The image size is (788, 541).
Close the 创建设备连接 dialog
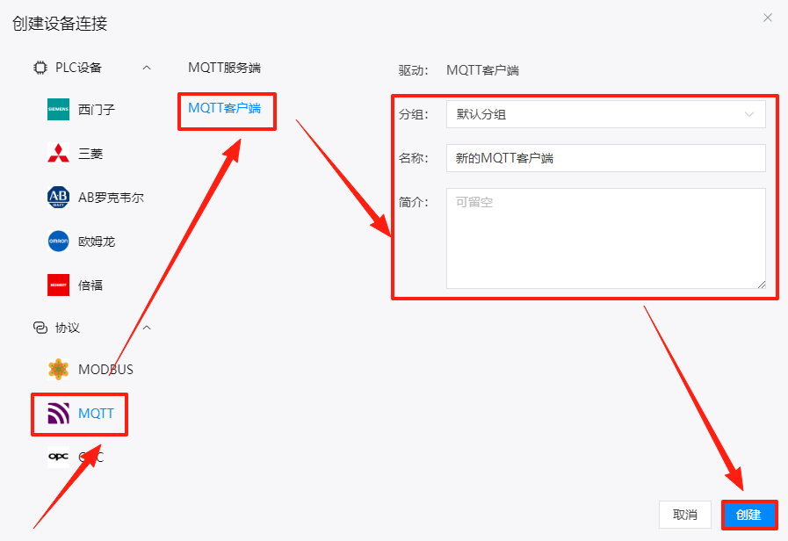point(767,18)
